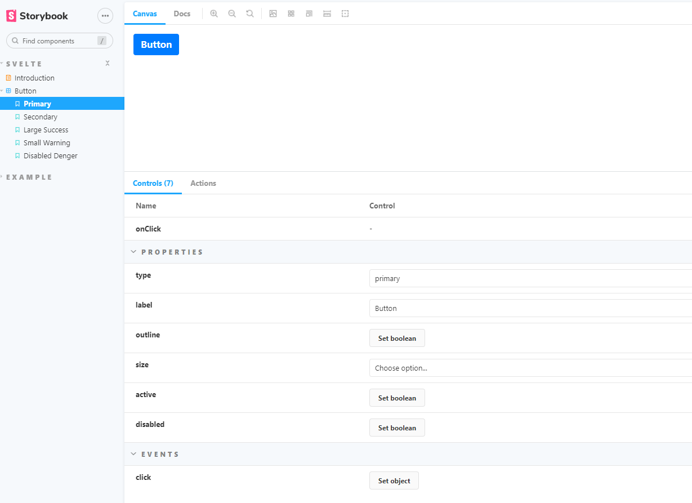Click the Control column header
The height and width of the screenshot is (503, 692).
click(x=382, y=206)
